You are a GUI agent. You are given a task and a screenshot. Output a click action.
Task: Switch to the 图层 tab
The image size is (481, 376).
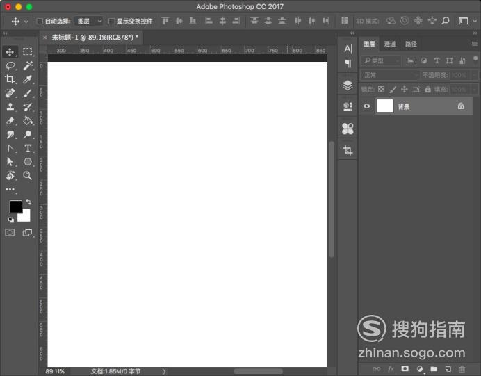[x=369, y=44]
